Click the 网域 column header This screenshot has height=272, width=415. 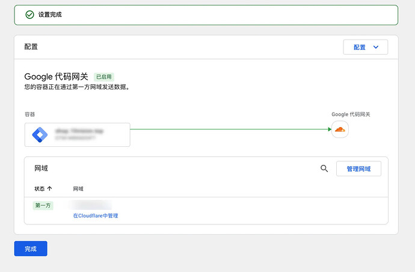[x=78, y=188]
